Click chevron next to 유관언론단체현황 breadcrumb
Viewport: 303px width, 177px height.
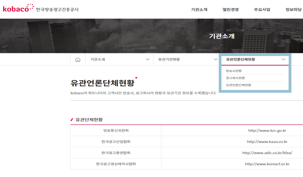click(283, 60)
